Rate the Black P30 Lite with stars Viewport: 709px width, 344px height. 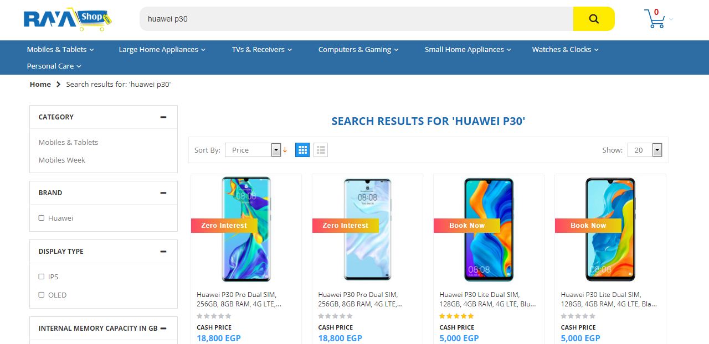(578, 316)
